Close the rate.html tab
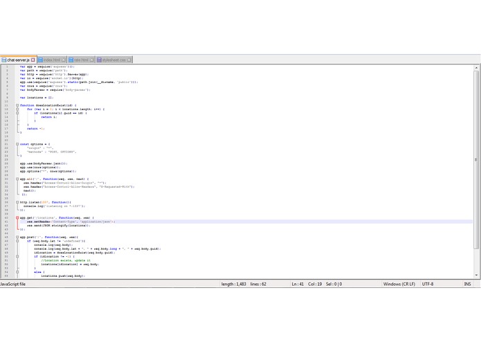481x342 pixels. 91,60
